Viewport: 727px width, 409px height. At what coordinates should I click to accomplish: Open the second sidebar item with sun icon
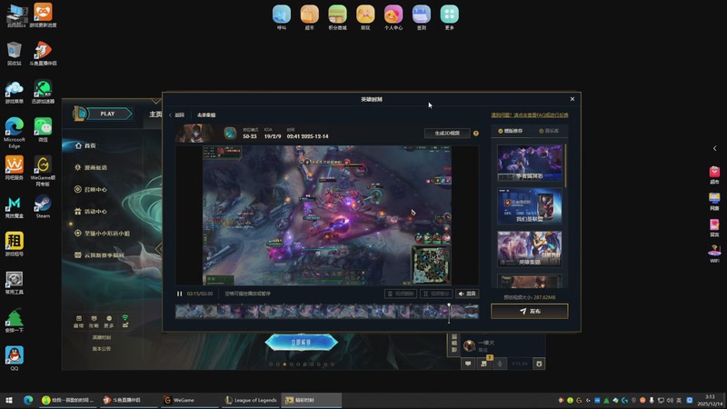(91, 167)
